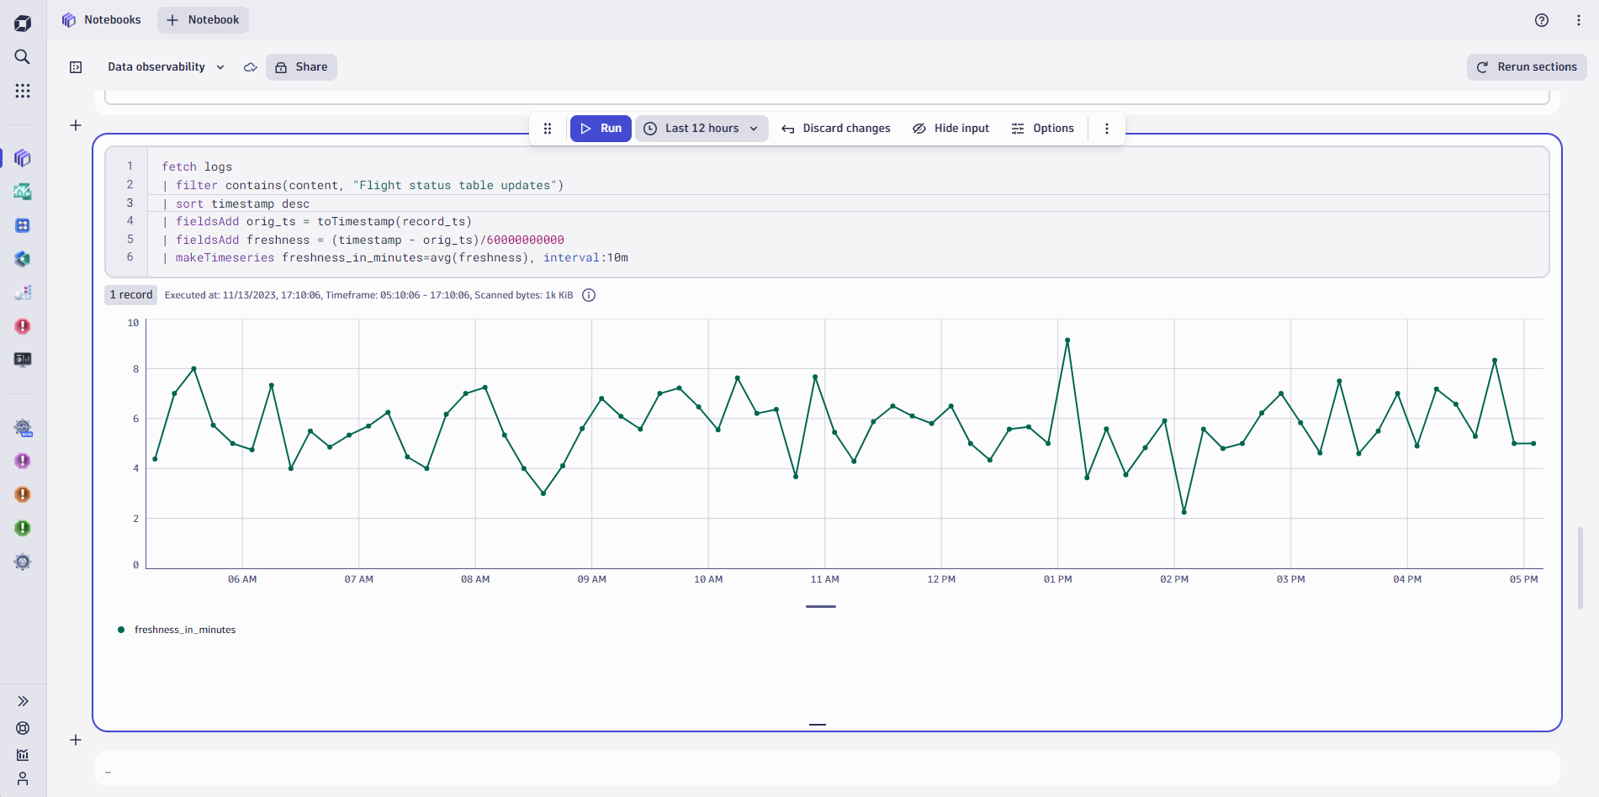The image size is (1599, 797).
Task: Expand the Data observability notebook name dropdown
Action: 220,66
